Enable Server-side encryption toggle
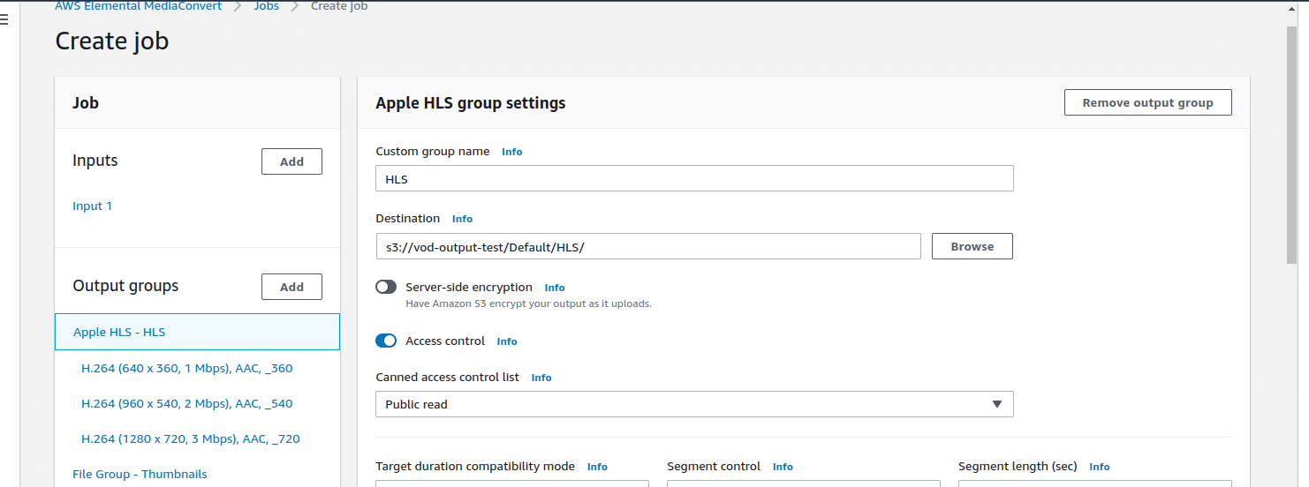The width and height of the screenshot is (1309, 487). click(386, 288)
